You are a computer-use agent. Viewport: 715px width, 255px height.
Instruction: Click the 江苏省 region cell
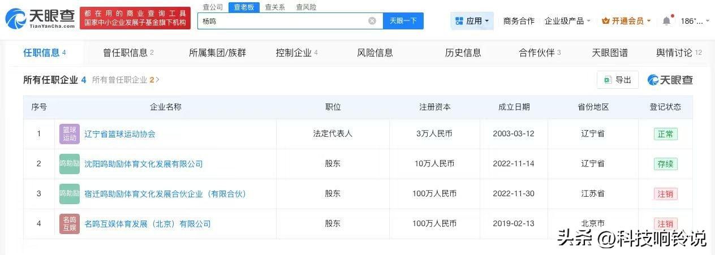click(593, 194)
